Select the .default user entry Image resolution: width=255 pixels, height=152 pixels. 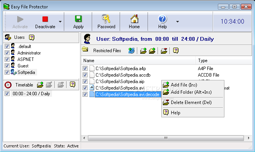(24, 46)
